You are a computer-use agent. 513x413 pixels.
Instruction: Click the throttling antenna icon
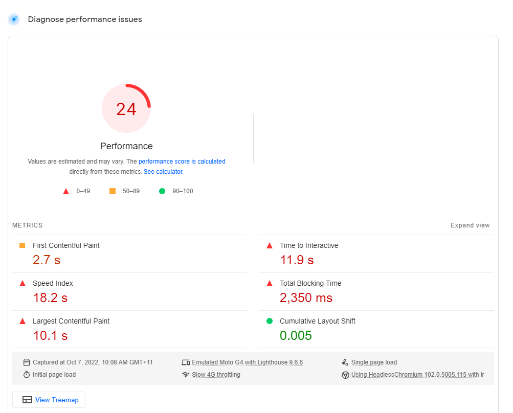pyautogui.click(x=186, y=374)
